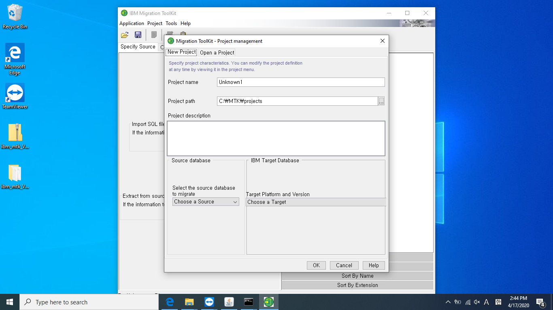The height and width of the screenshot is (310, 553).
Task: Open File Explorer from the taskbar
Action: click(189, 302)
